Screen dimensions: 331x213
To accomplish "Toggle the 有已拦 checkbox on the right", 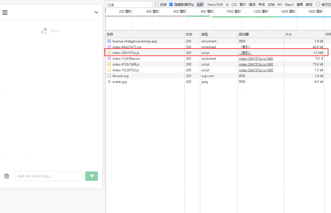I will [318, 4].
